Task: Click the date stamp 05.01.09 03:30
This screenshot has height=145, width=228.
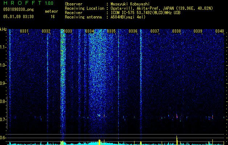Action: click(18, 17)
